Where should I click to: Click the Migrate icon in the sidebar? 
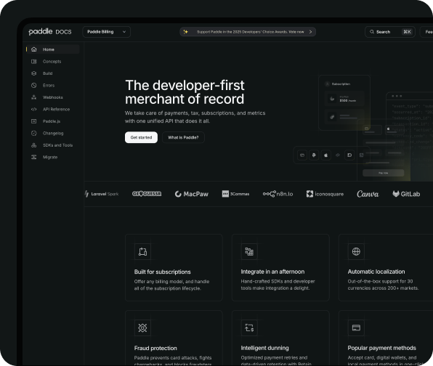(x=33, y=157)
